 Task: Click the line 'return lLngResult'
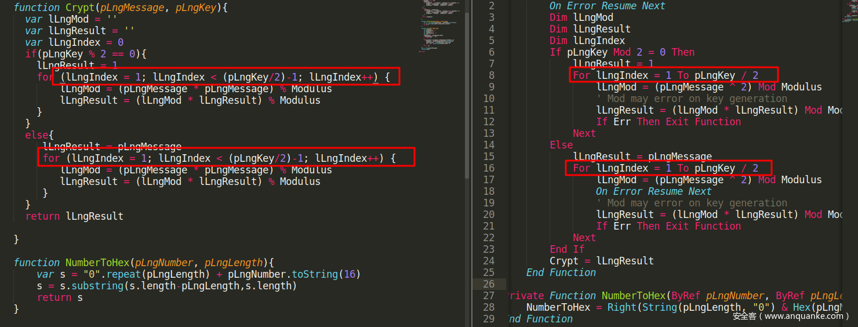[x=74, y=216]
